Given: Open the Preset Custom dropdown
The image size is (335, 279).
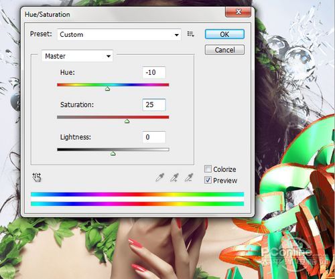Looking at the screenshot, I should [119, 34].
